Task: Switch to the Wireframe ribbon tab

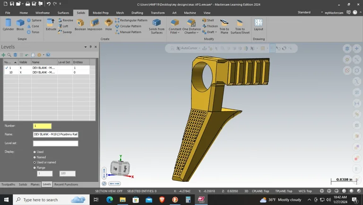Action: tap(43, 13)
